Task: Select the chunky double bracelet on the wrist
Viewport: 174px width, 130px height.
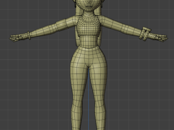Action: click(x=145, y=34)
